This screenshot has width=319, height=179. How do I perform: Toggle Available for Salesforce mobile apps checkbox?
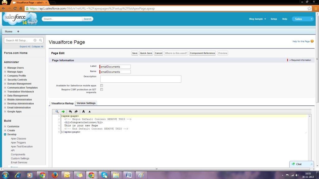pyautogui.click(x=102, y=85)
